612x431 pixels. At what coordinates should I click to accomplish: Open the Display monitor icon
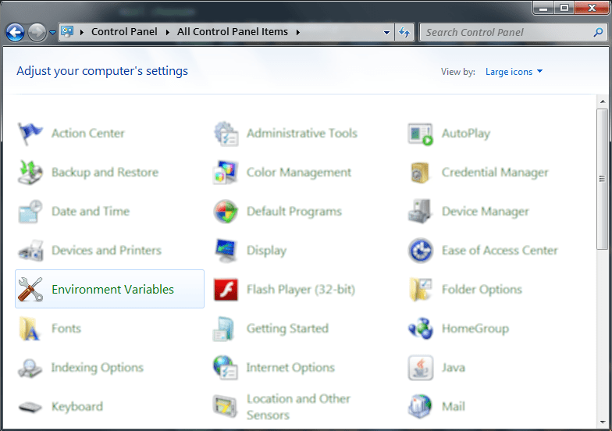[226, 251]
